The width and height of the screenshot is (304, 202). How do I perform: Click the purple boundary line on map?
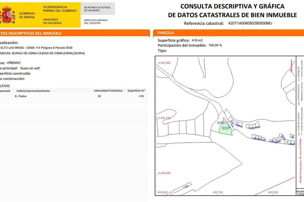pyautogui.click(x=275, y=186)
